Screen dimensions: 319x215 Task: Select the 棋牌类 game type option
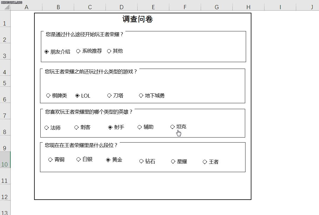[48, 96]
